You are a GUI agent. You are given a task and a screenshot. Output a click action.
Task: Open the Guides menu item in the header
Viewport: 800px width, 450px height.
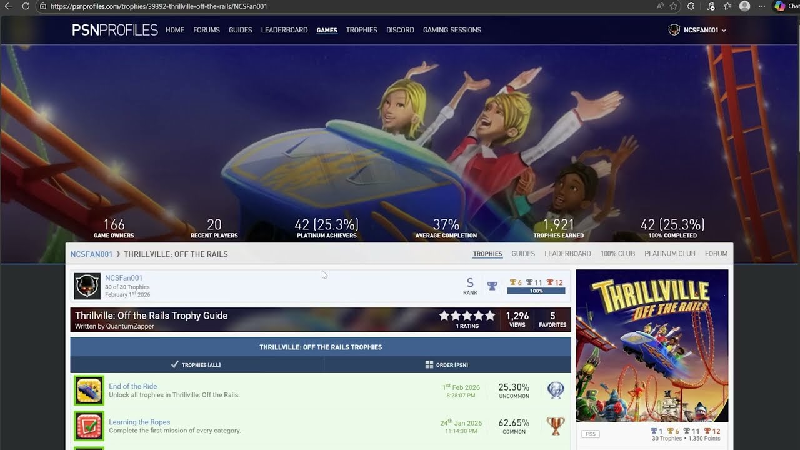point(241,30)
